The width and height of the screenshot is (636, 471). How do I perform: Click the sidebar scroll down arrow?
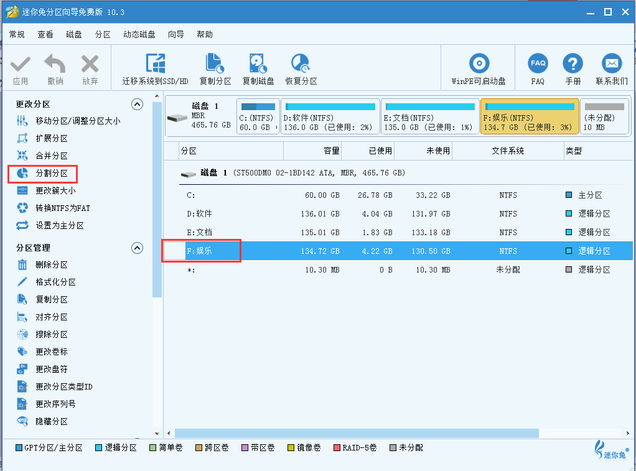pos(157,433)
